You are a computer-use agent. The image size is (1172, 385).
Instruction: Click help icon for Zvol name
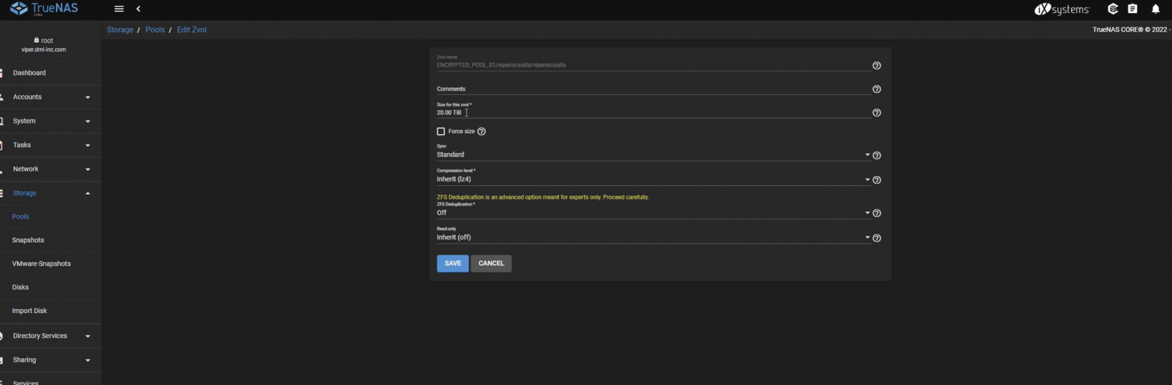pyautogui.click(x=877, y=66)
